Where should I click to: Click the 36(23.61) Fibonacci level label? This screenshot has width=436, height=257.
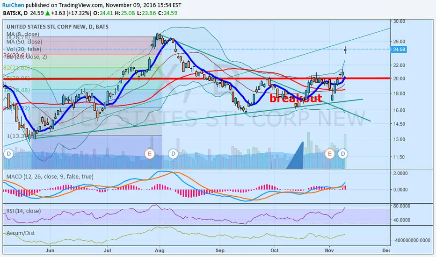tap(16, 55)
